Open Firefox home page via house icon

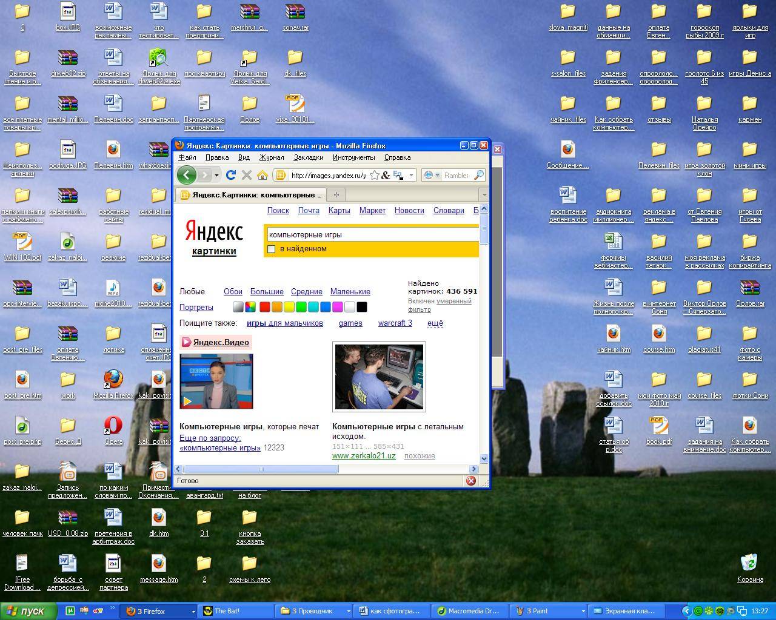coord(262,175)
